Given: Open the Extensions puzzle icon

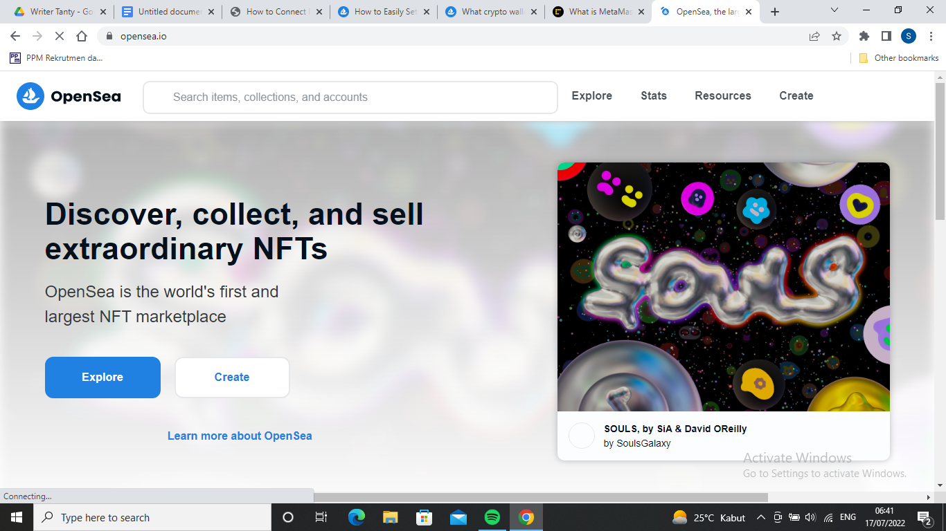Looking at the screenshot, I should coord(864,36).
